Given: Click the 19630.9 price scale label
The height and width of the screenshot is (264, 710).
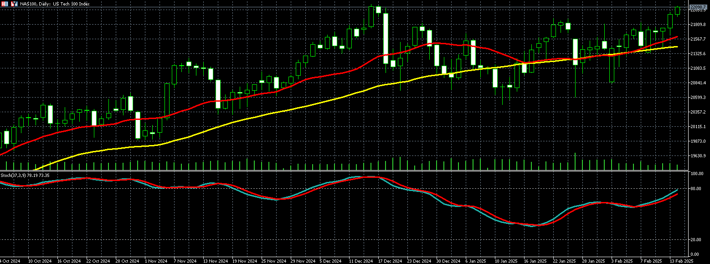Looking at the screenshot, I should [698, 155].
